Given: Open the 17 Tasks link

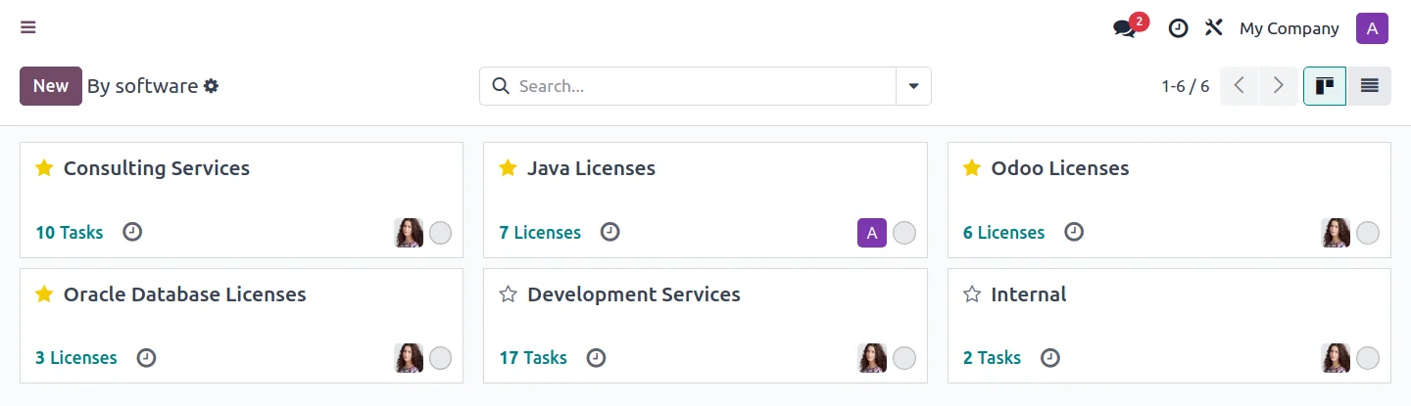Looking at the screenshot, I should [533, 358].
